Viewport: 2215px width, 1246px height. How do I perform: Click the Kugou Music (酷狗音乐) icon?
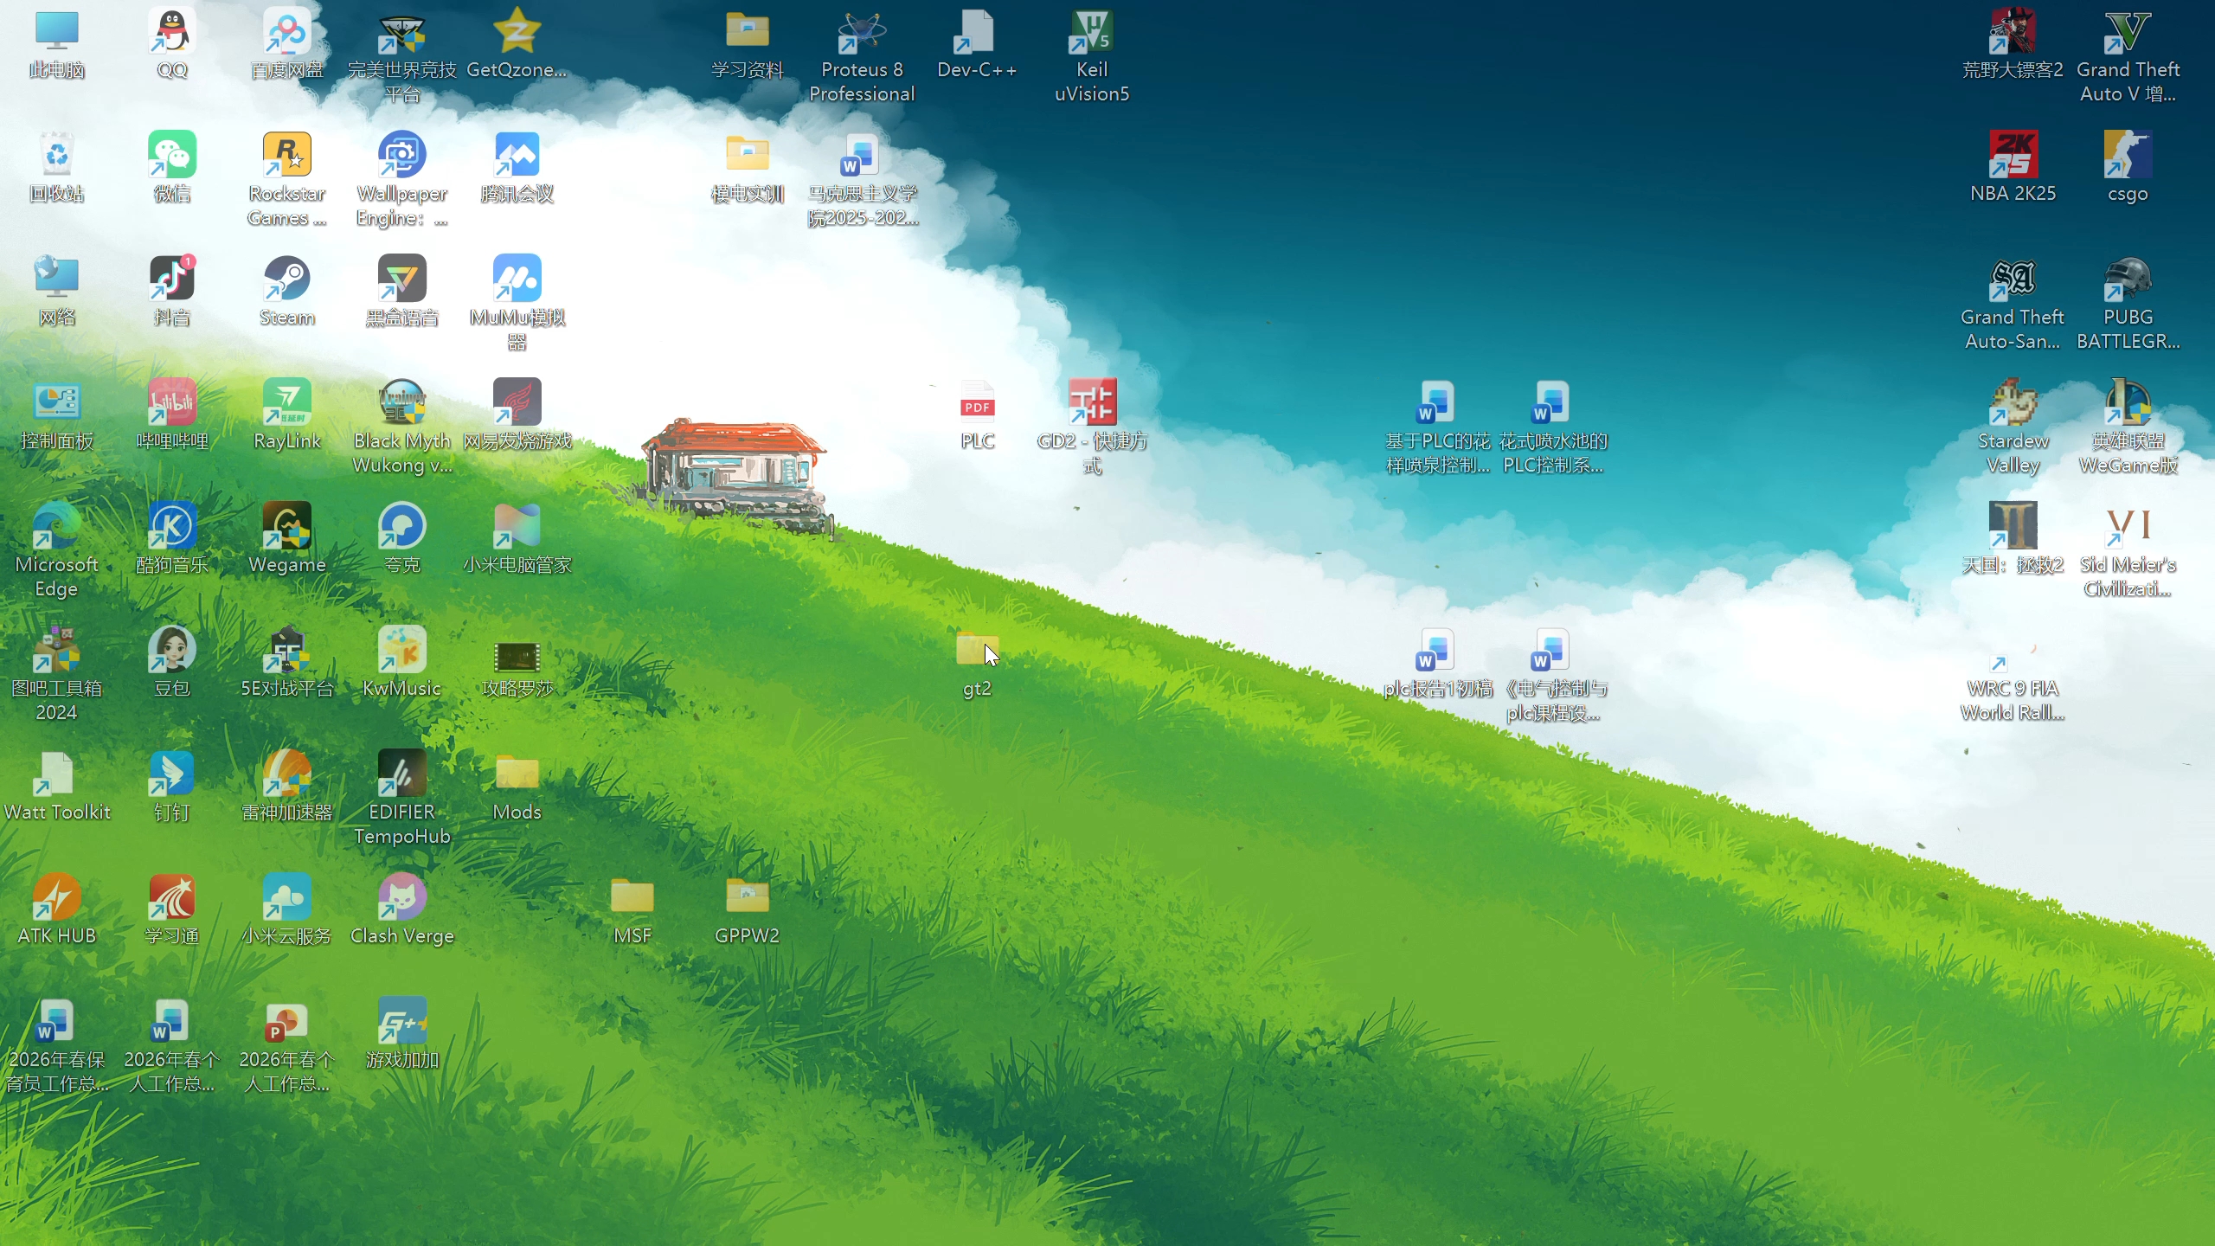tap(172, 527)
